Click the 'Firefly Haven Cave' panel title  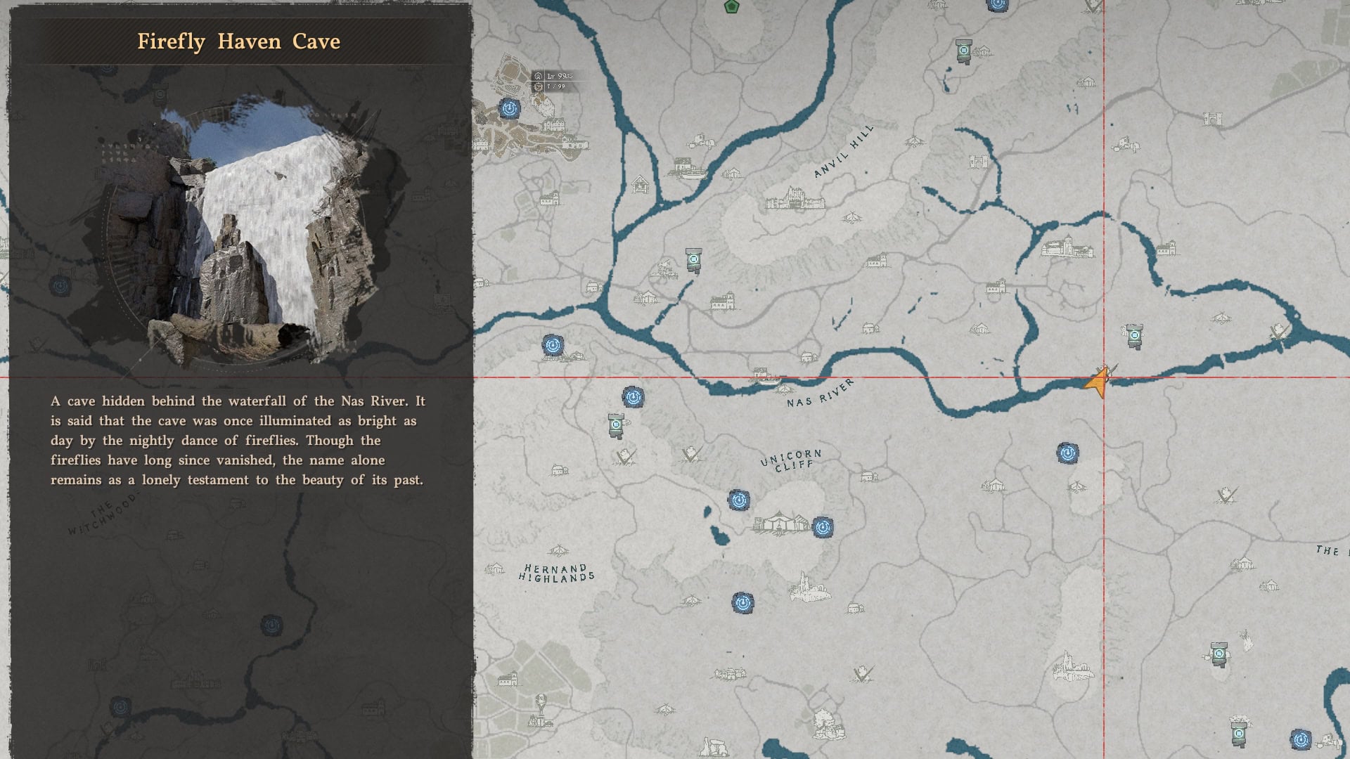point(238,41)
